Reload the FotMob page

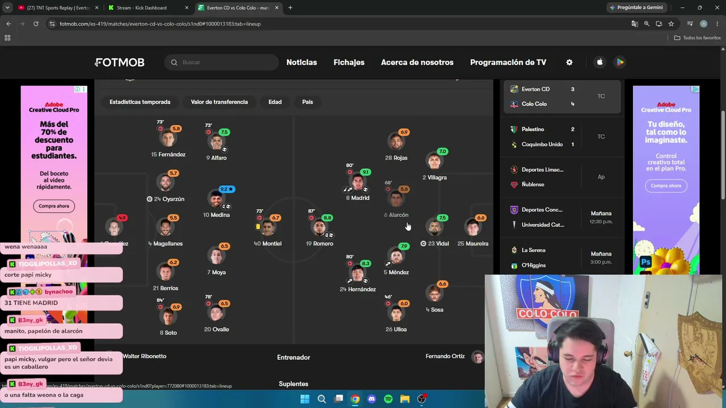(36, 24)
